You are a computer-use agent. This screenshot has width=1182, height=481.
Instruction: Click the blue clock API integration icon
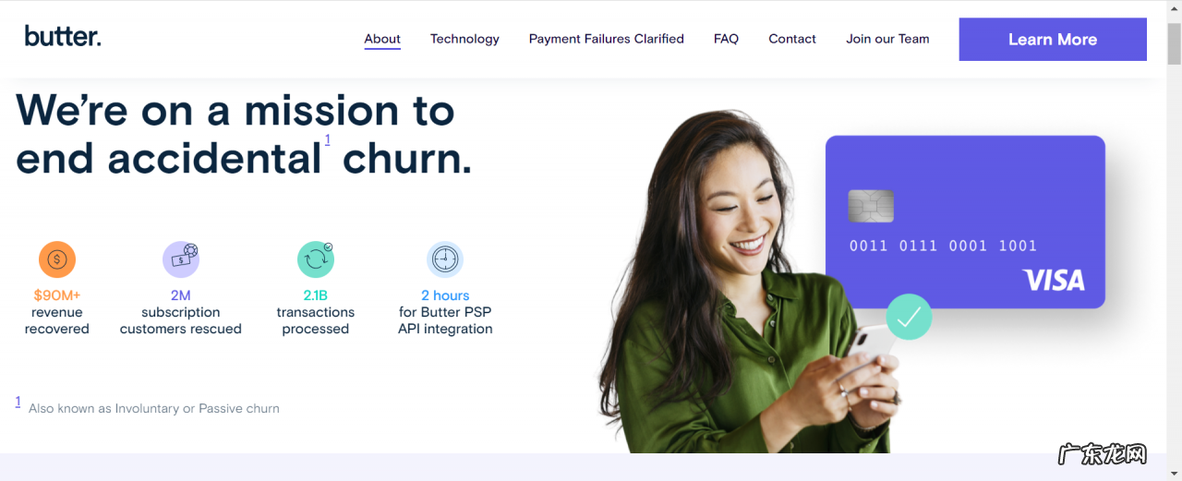click(x=445, y=259)
